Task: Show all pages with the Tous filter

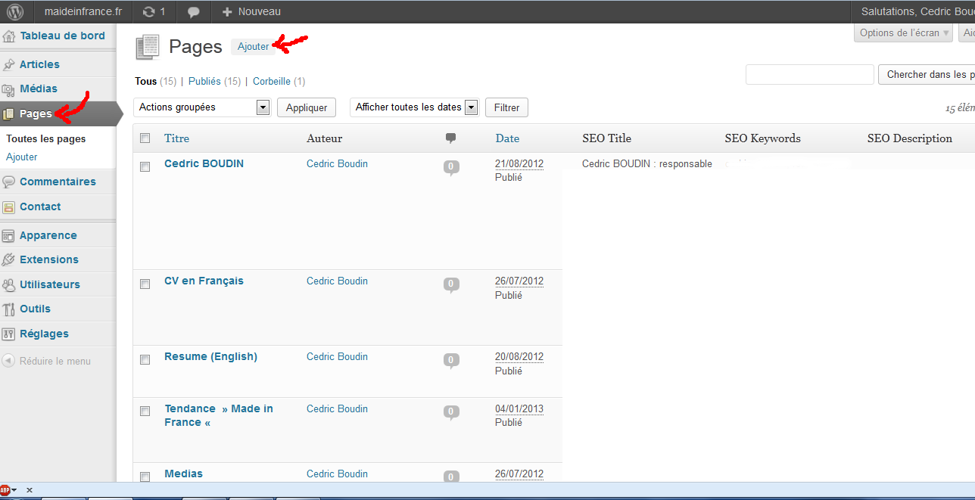Action: (146, 81)
